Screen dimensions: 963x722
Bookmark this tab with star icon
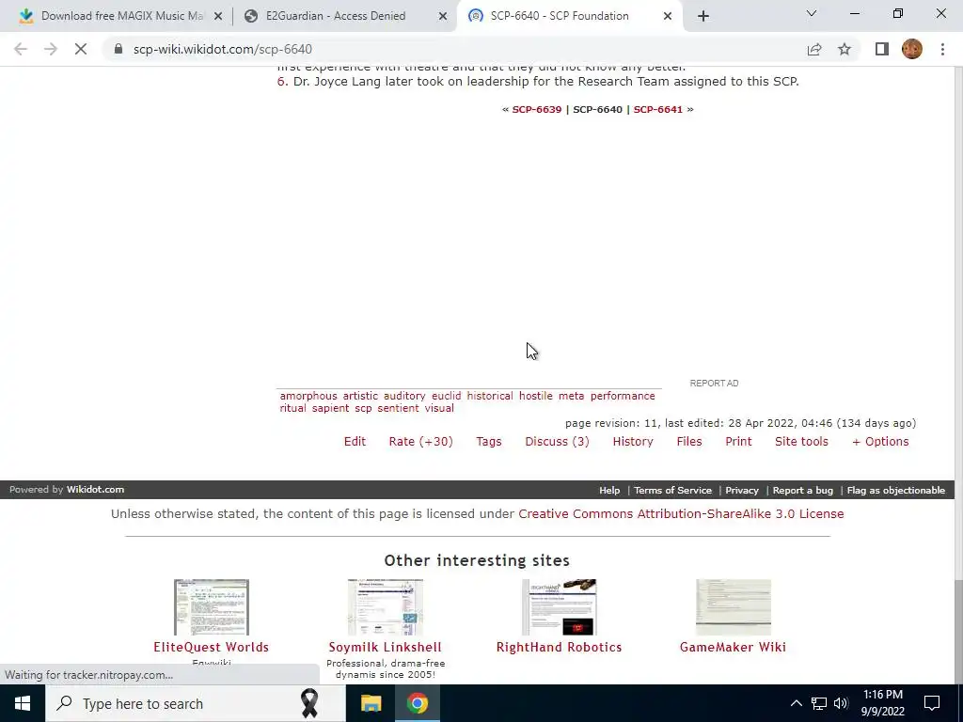pyautogui.click(x=845, y=49)
